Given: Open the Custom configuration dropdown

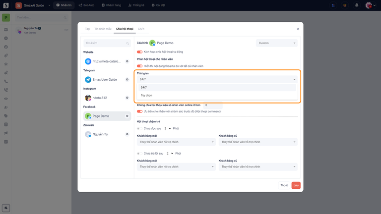Looking at the screenshot, I should click(x=276, y=43).
